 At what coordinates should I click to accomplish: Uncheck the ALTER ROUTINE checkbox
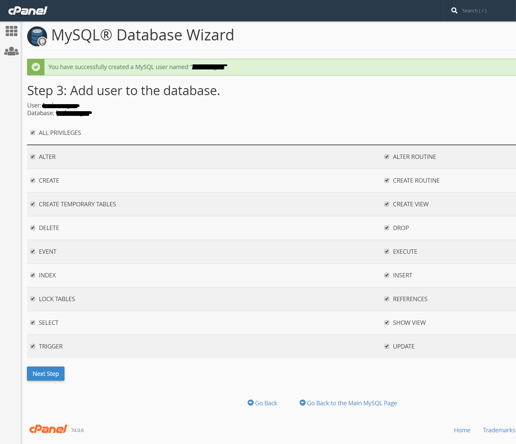(x=387, y=157)
